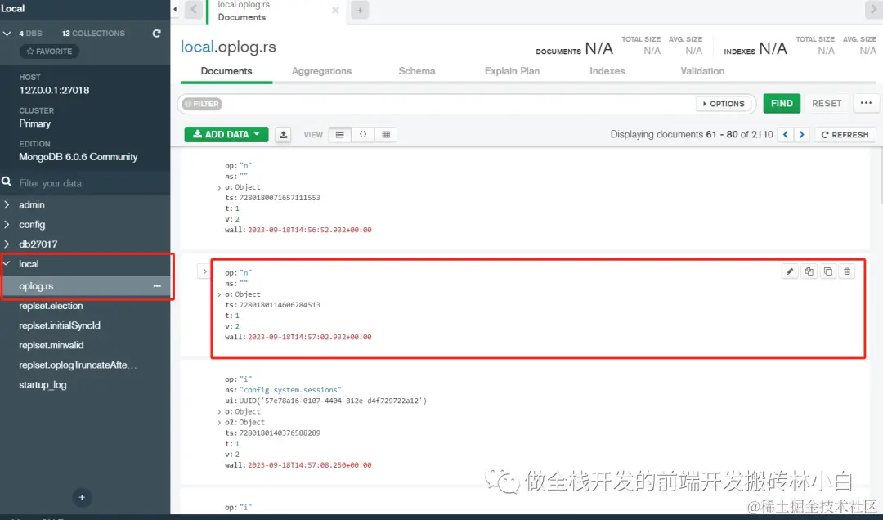Screen dimensions: 883x520
Task: Open a new tab with plus button
Action: coord(360,10)
